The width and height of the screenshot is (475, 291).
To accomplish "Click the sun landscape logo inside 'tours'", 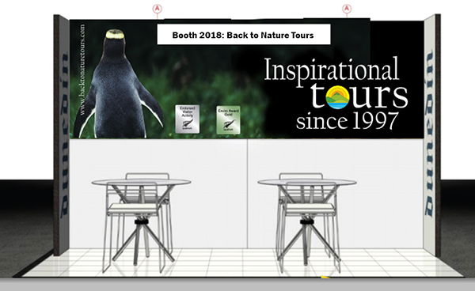I will (337, 97).
